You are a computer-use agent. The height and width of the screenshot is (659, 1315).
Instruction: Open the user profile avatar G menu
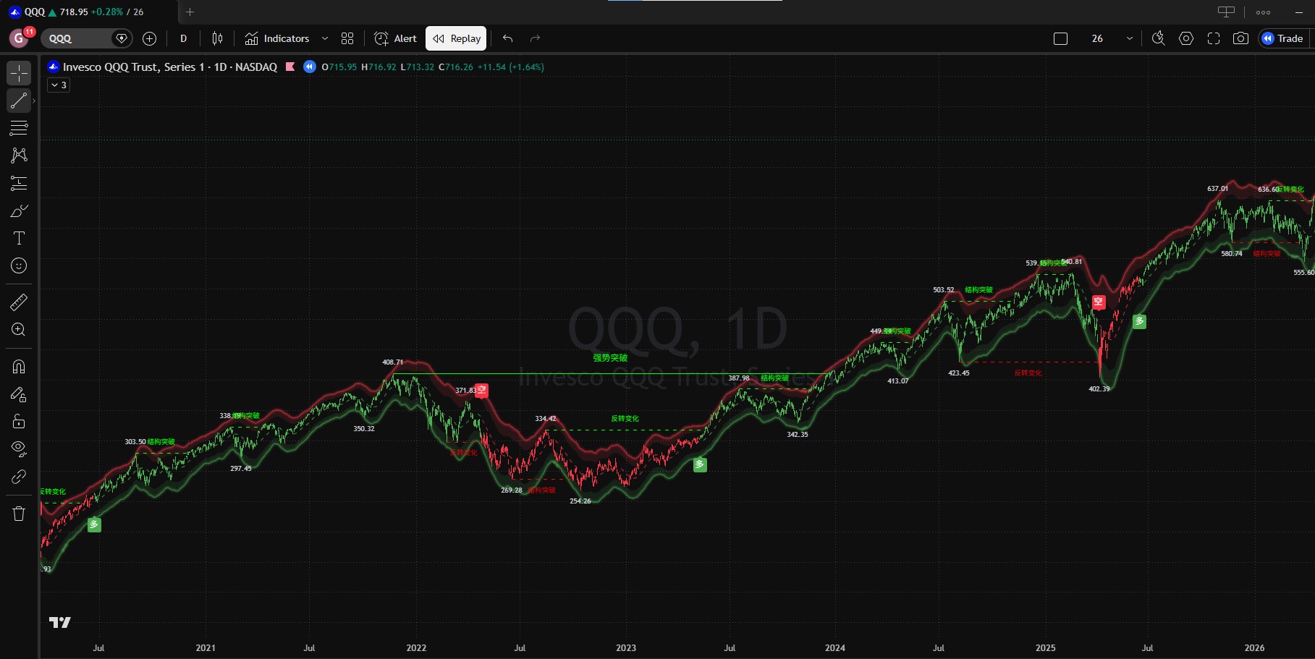(18, 38)
